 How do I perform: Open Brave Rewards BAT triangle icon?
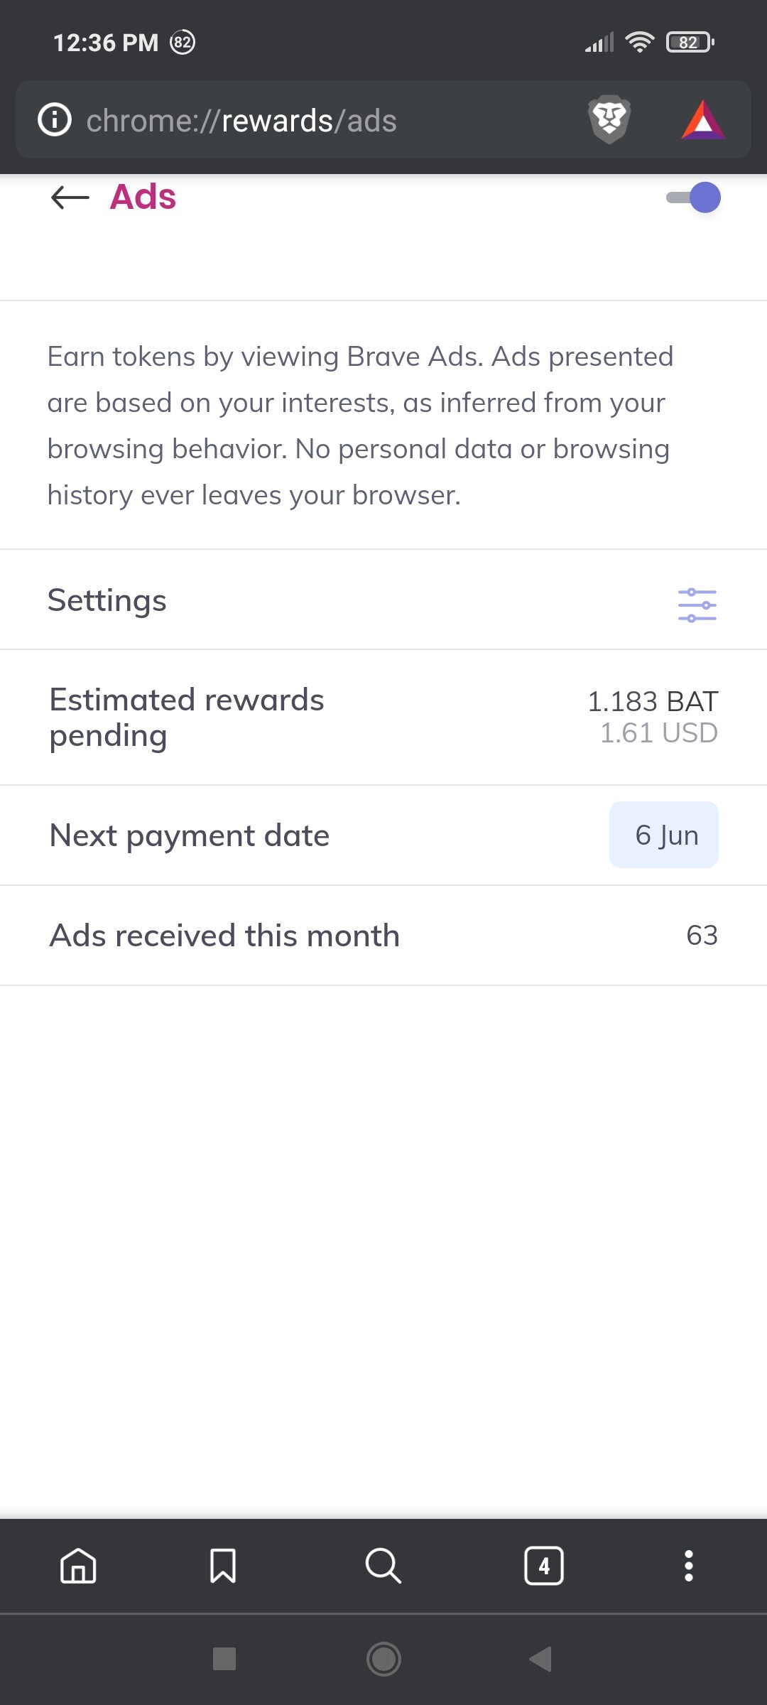(702, 119)
